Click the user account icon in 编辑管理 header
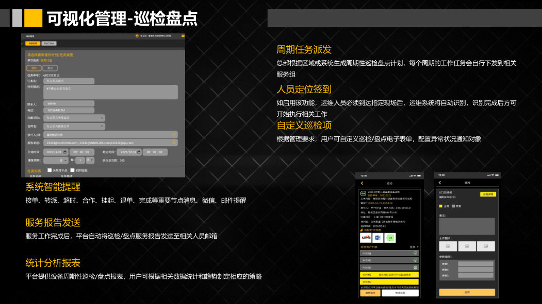 (x=137, y=35)
